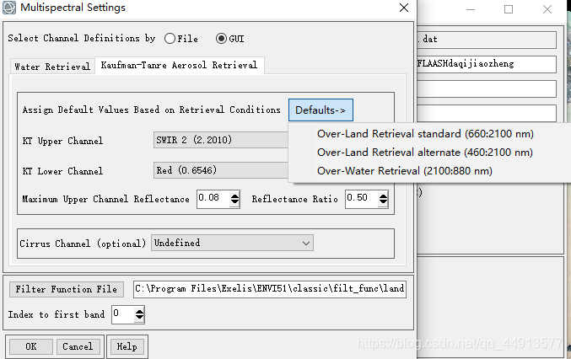Open Kaufman-Tanre Aerosol Retrieval tab

click(x=179, y=66)
